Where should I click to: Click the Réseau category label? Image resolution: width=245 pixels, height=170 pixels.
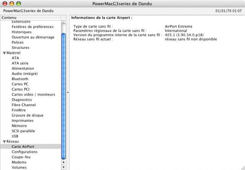click(x=13, y=141)
